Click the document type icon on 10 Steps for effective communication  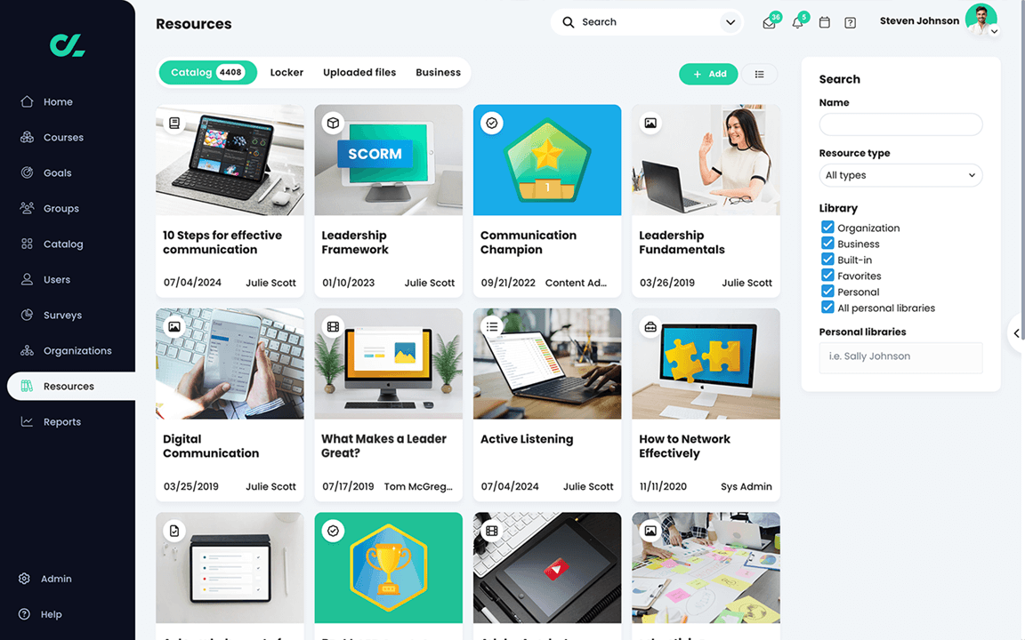(174, 123)
